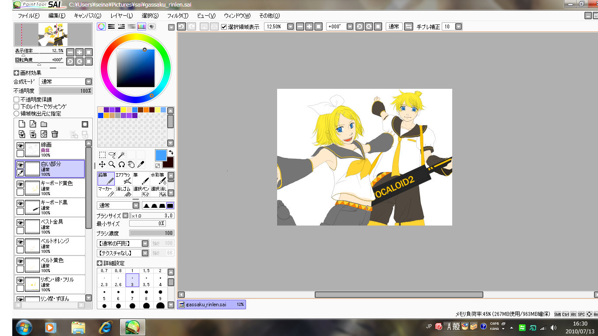Viewport: 598px width, 336px height.
Task: Select the magic wand tool
Action: [x=121, y=154]
